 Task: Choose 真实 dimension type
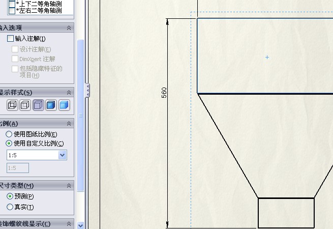click(x=10, y=207)
